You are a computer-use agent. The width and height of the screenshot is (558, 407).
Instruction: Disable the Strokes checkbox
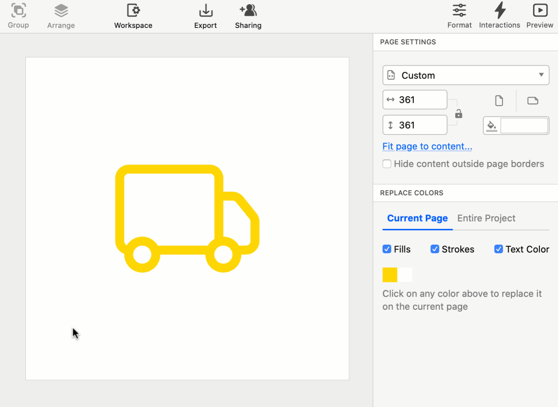[x=435, y=249]
